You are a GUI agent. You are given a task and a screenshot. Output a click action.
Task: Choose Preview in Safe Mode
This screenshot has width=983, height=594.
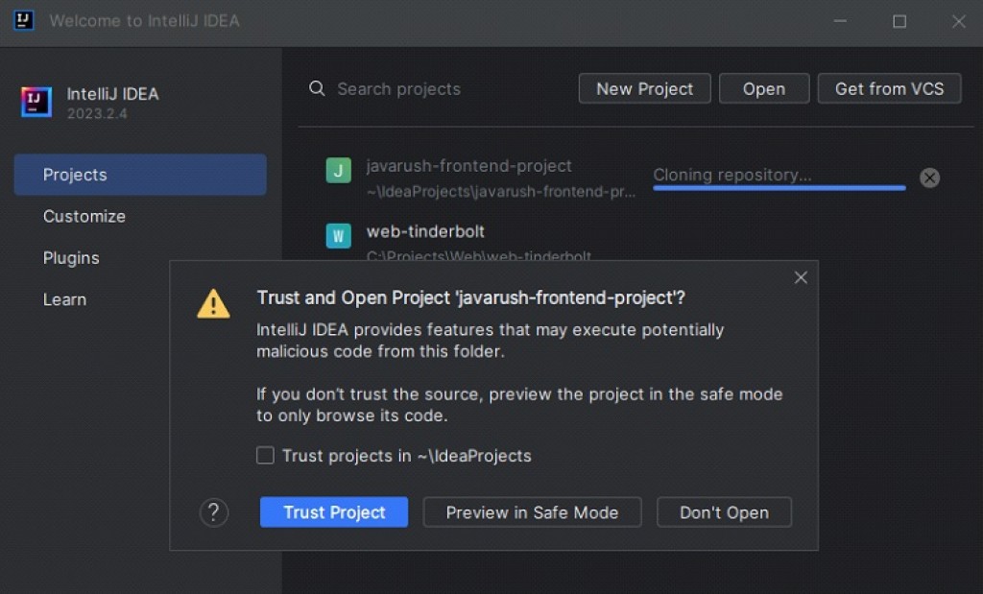pos(532,512)
